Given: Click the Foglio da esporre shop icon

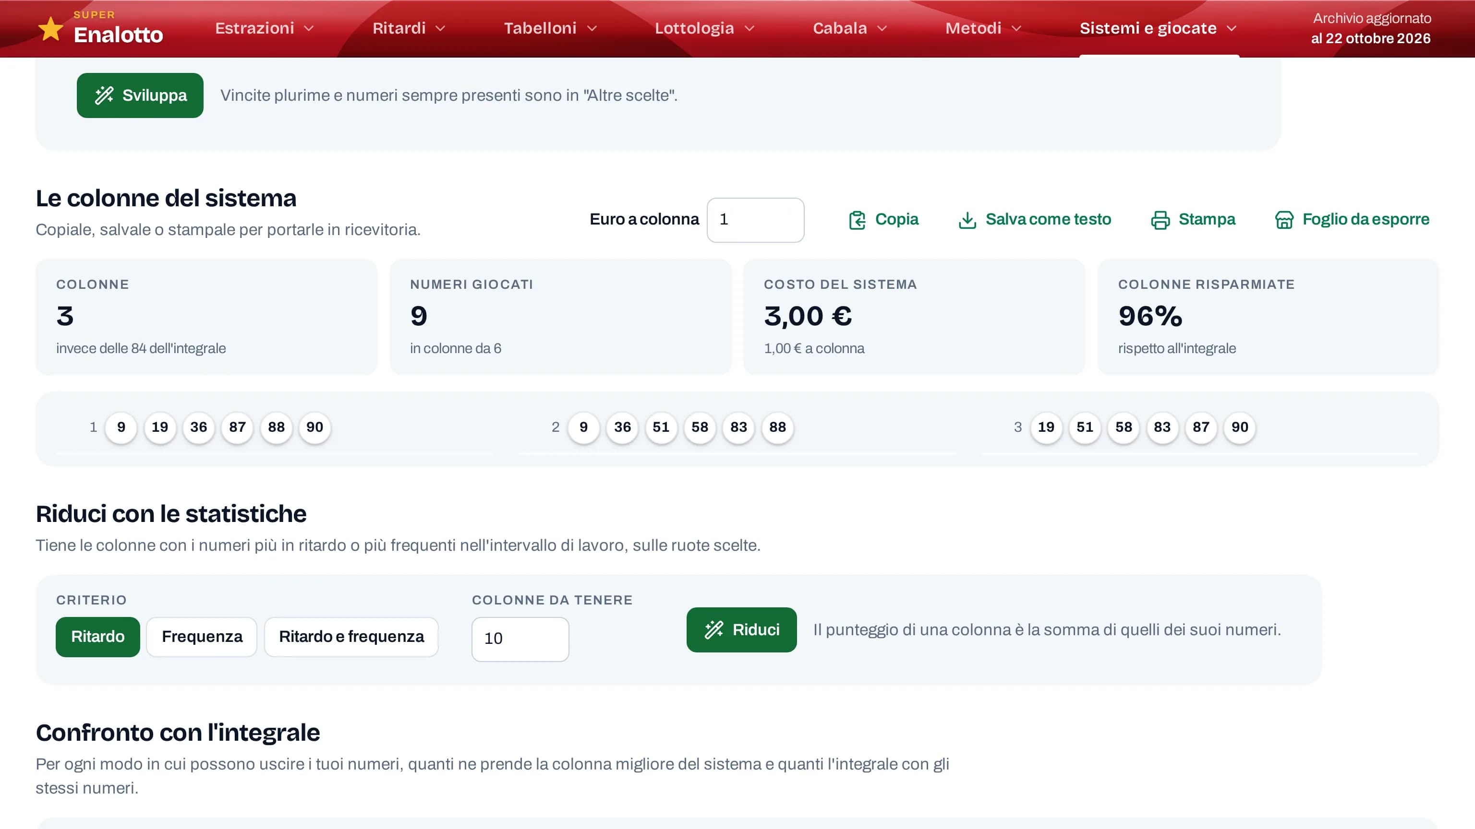Looking at the screenshot, I should 1284,220.
